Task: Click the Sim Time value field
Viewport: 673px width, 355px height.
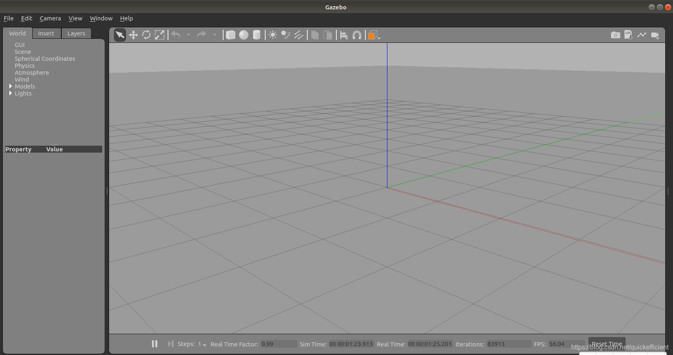Action: click(x=351, y=344)
